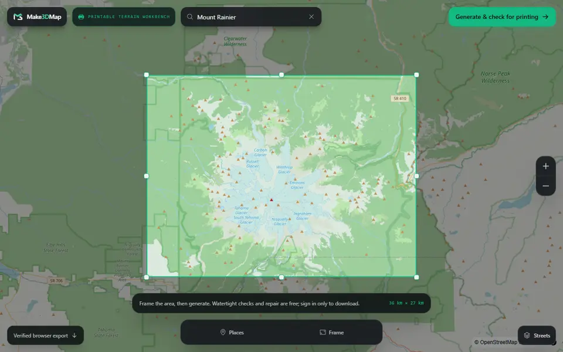Focus the Mount Rainier search field
This screenshot has height=352, width=563.
pos(251,17)
